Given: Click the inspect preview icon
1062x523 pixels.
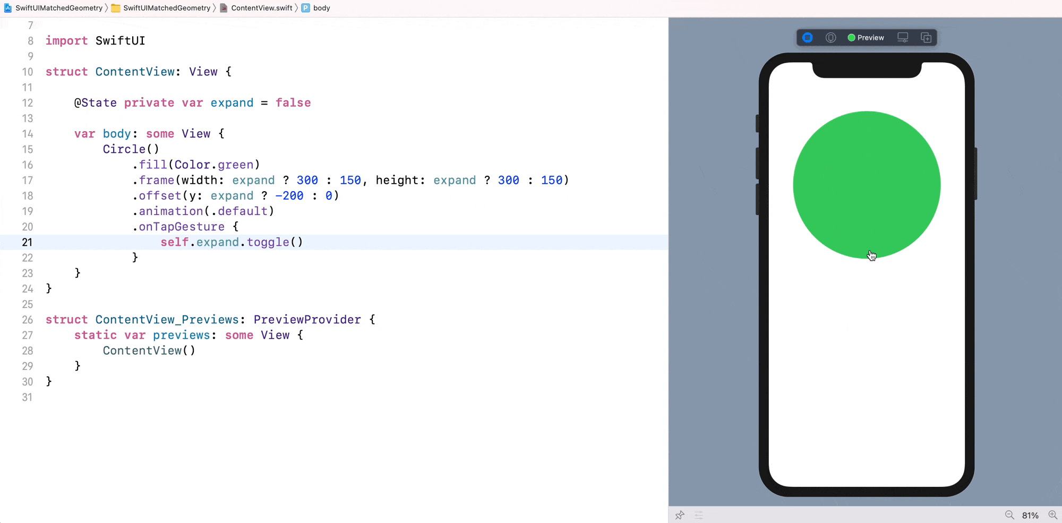Looking at the screenshot, I should (831, 38).
